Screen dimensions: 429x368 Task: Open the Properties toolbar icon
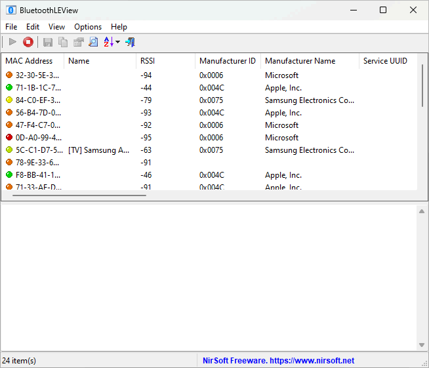78,42
